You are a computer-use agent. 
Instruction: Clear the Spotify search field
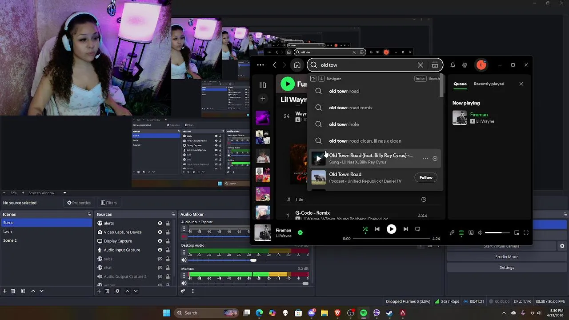tap(420, 65)
